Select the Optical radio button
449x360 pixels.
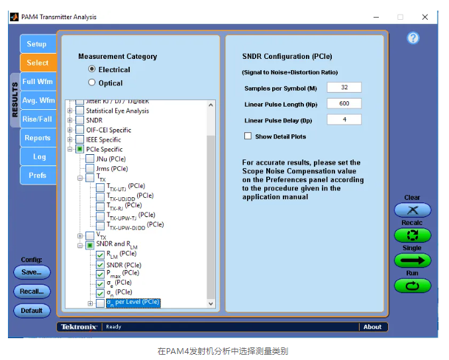(x=92, y=83)
